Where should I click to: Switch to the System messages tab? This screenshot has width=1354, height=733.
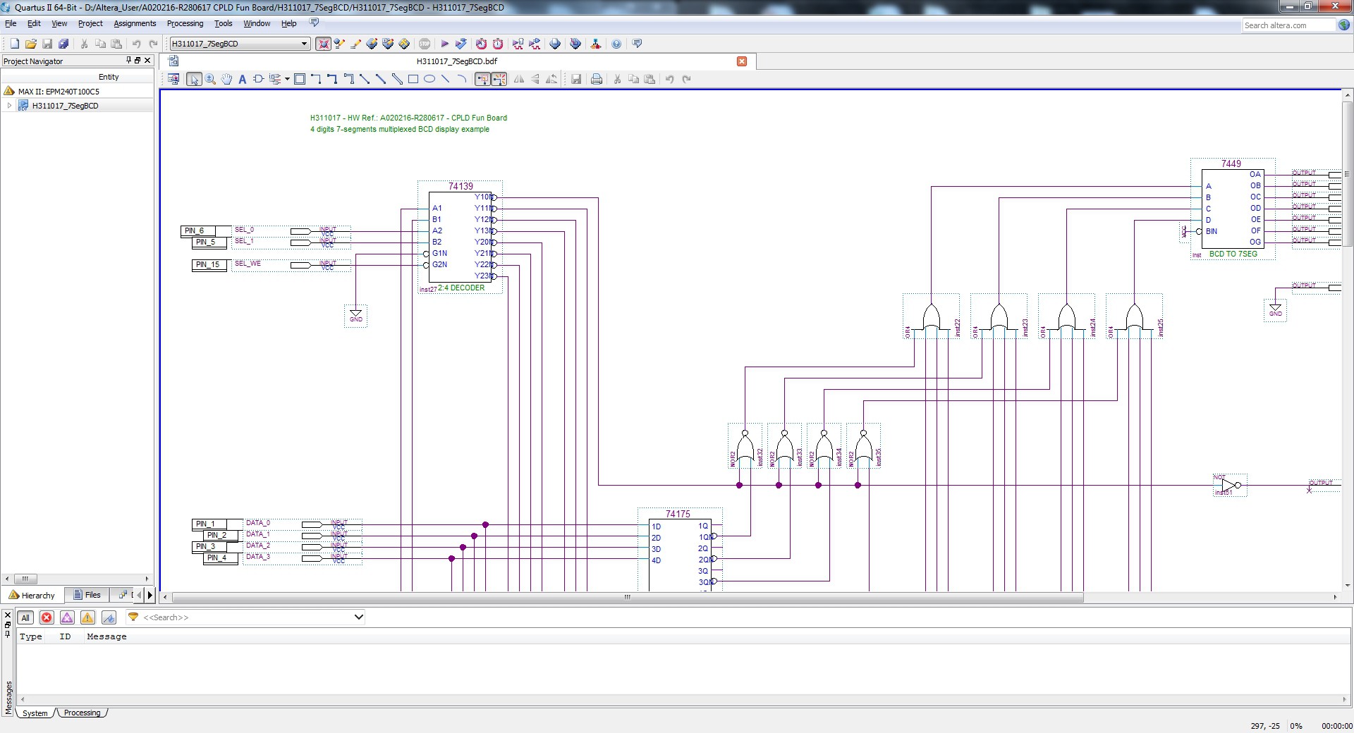tap(35, 713)
